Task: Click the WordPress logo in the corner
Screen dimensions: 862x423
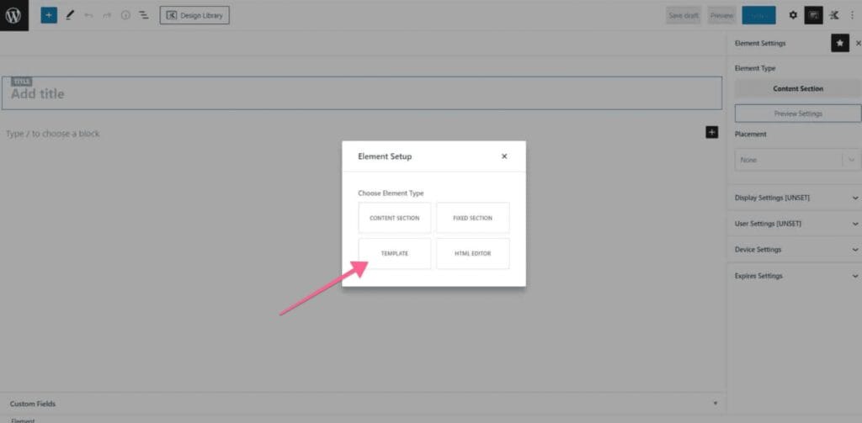Action: point(14,15)
